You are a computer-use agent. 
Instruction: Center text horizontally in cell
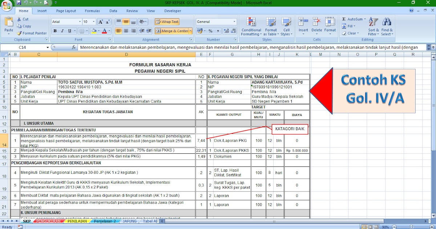(126, 31)
